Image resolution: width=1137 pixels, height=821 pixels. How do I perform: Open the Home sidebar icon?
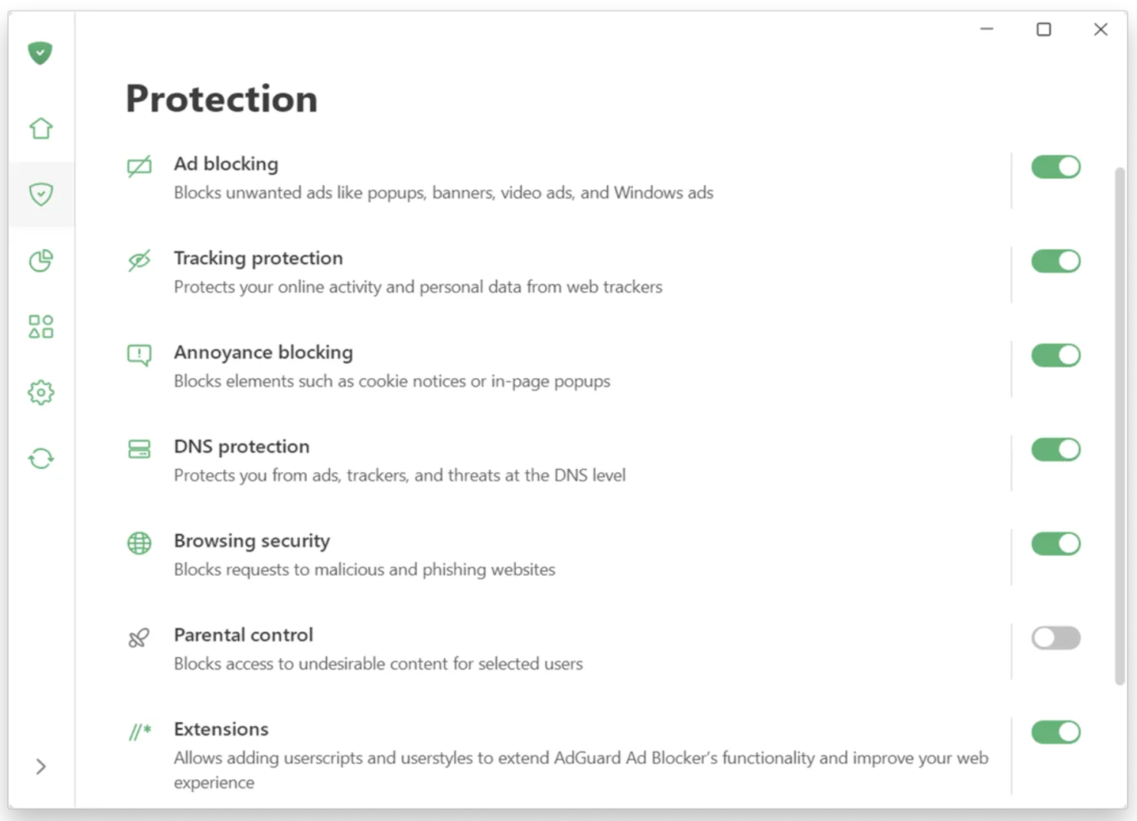[x=41, y=128]
